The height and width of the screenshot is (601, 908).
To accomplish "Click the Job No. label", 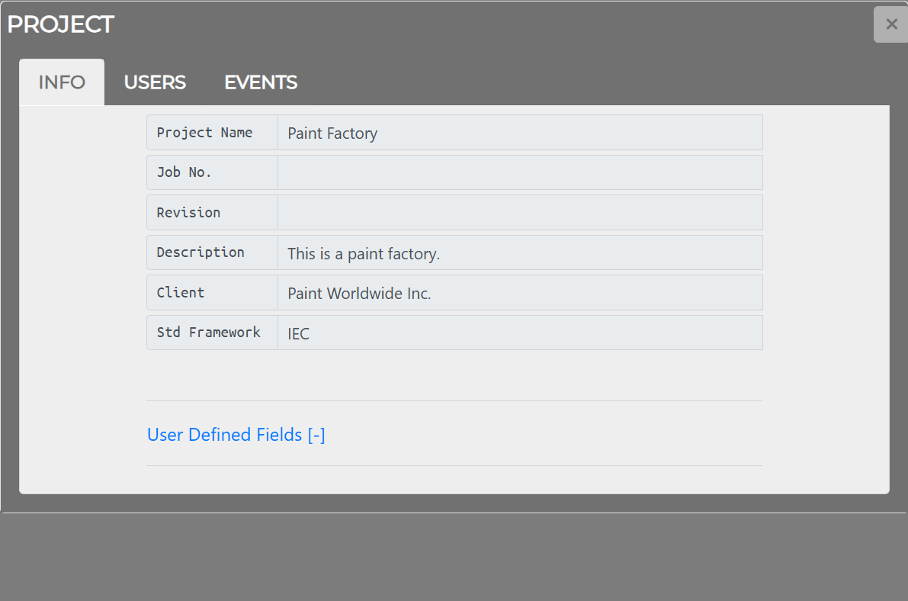I will click(184, 172).
